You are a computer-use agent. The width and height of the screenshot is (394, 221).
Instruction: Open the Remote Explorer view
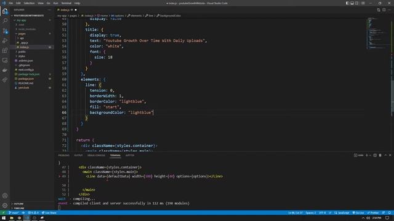click(5, 60)
